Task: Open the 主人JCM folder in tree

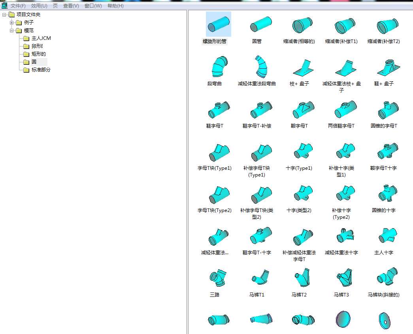Action: [41, 38]
